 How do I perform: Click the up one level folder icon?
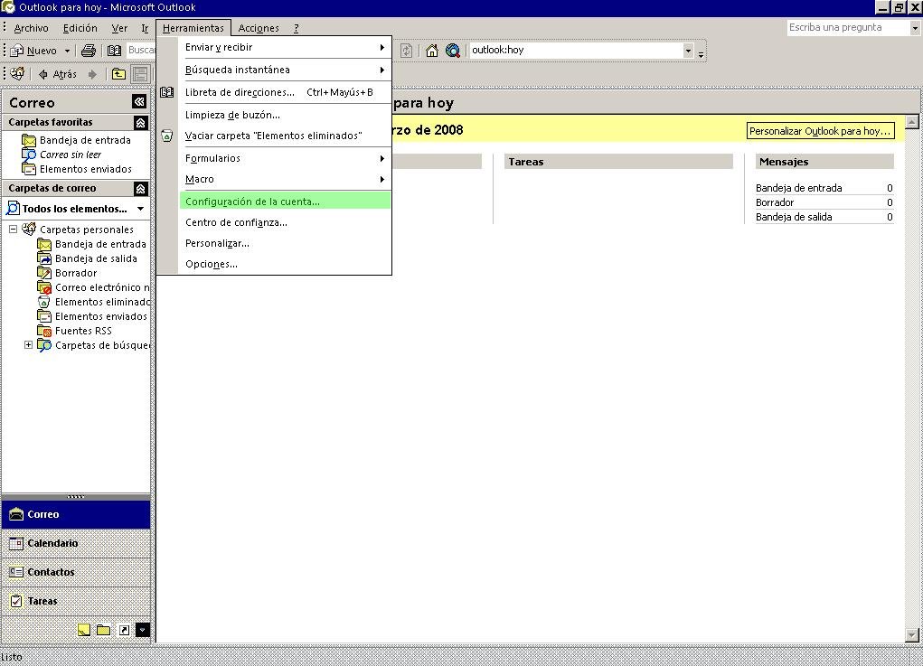tap(118, 74)
